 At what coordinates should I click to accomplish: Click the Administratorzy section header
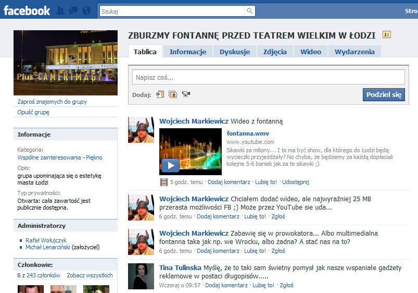(66, 226)
